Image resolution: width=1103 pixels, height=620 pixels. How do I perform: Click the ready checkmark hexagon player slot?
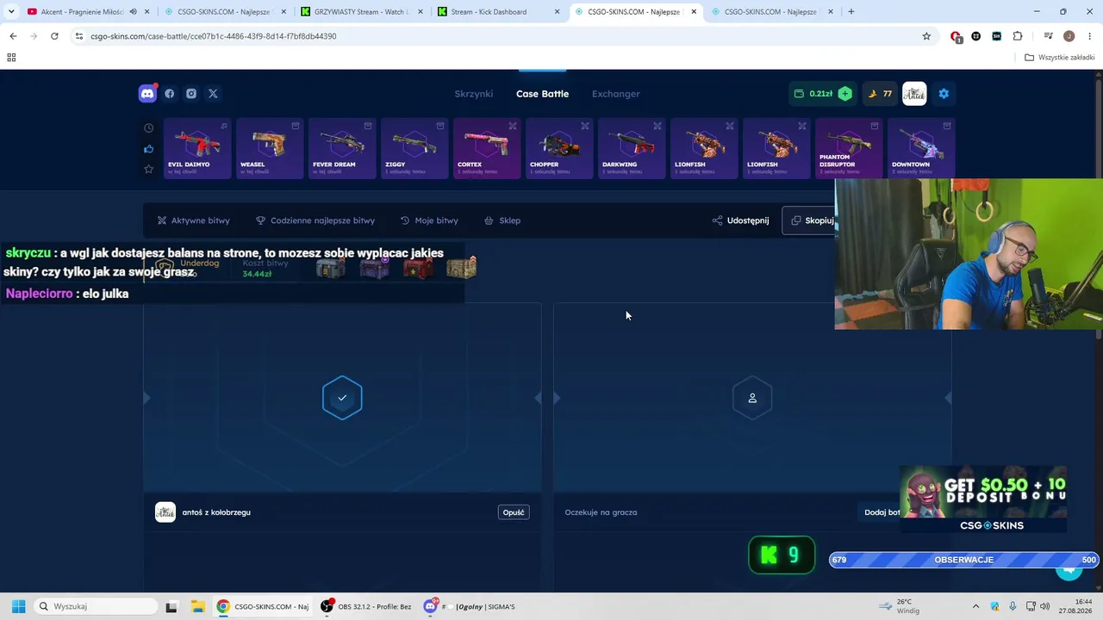coord(342,398)
